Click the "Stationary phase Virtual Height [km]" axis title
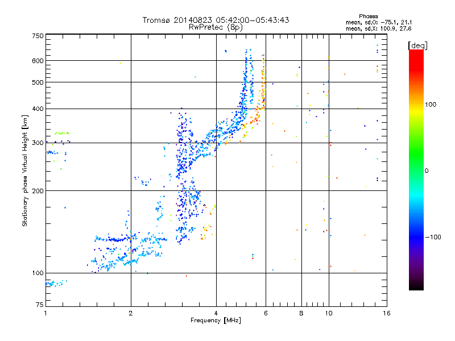The image size is (455, 341). tap(24, 170)
